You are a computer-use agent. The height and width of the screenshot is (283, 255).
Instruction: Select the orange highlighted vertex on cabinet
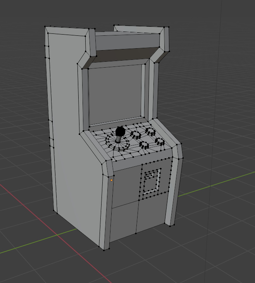point(111,180)
